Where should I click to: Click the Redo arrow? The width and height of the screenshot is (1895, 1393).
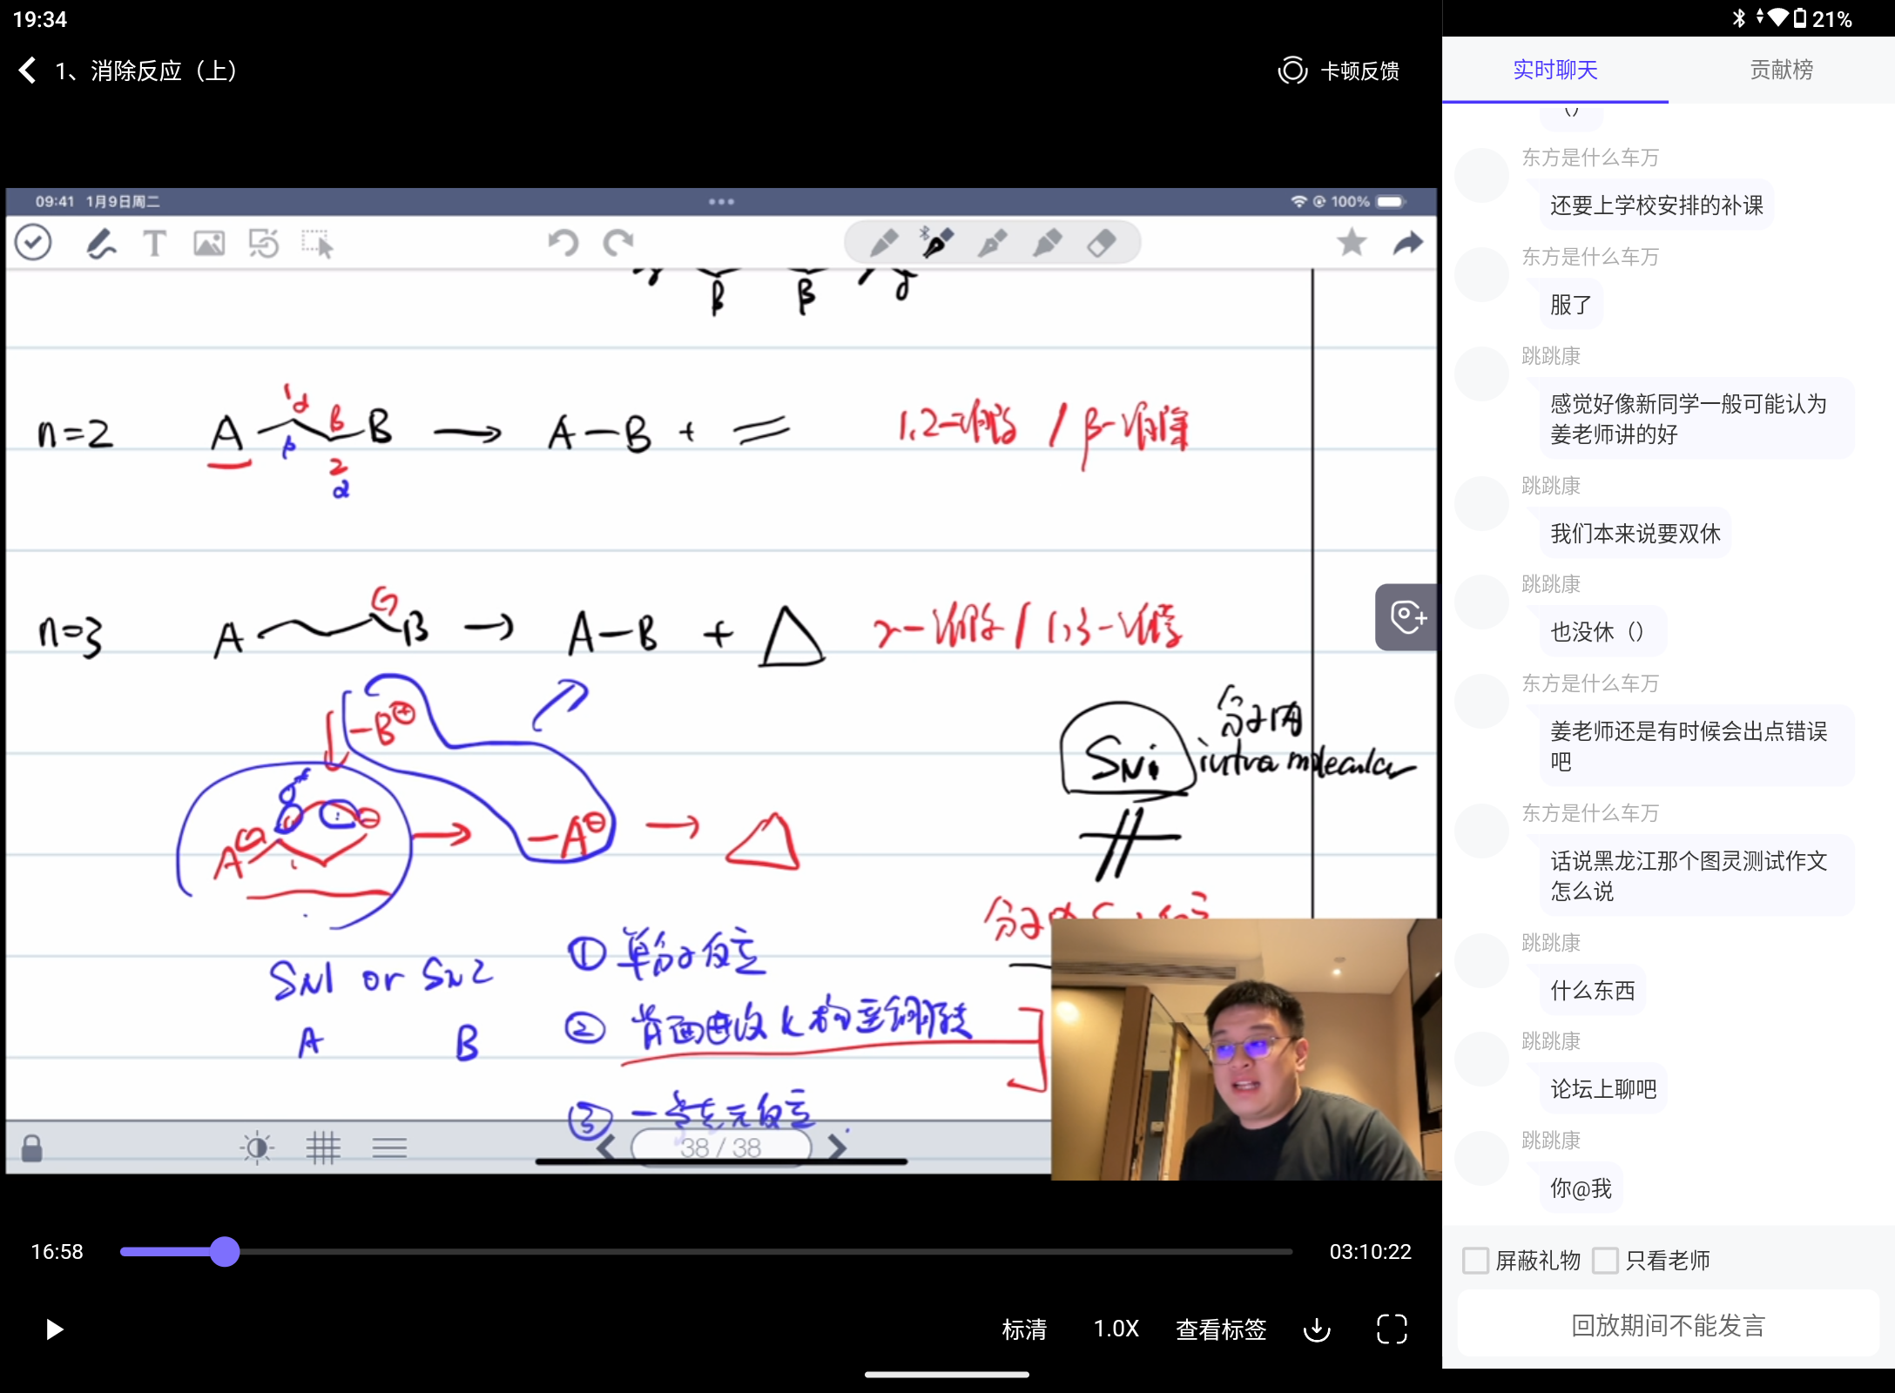[x=618, y=243]
